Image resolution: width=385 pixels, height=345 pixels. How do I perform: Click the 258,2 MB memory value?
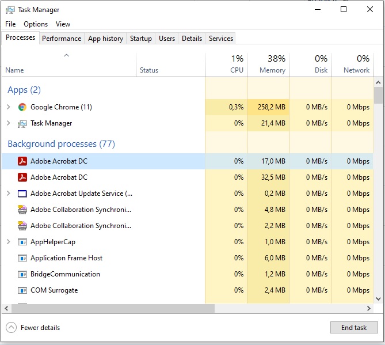tap(272, 107)
